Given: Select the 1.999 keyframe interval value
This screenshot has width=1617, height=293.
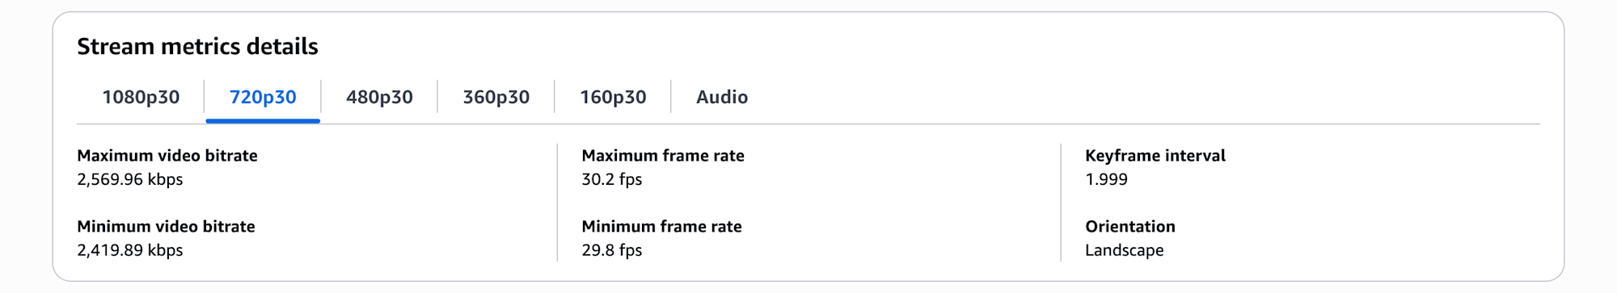Looking at the screenshot, I should click(x=1106, y=179).
